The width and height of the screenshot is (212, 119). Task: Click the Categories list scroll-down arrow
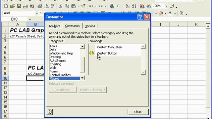coord(82,78)
